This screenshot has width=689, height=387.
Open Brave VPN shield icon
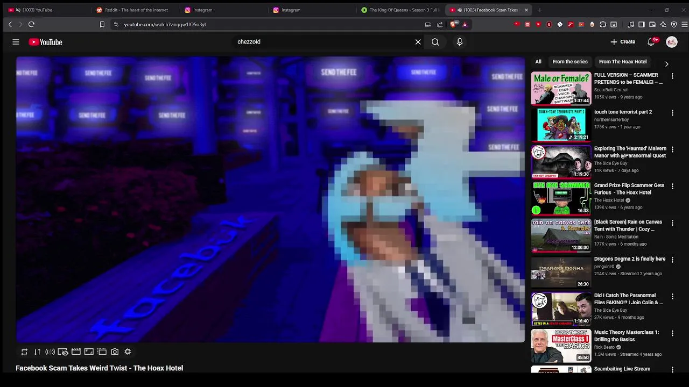click(674, 24)
